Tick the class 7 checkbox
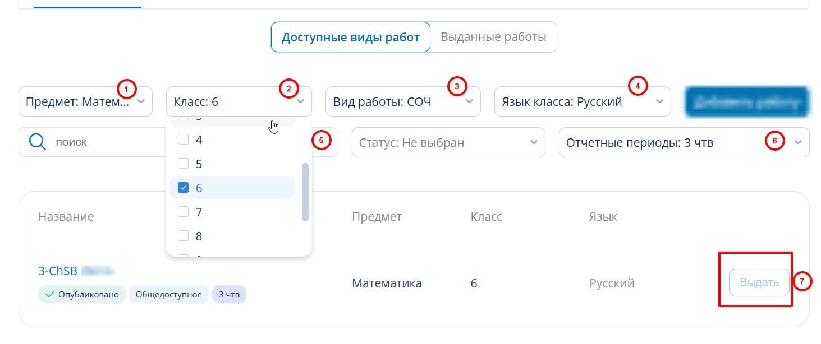Viewport: 821px width, 344px height. (x=183, y=212)
